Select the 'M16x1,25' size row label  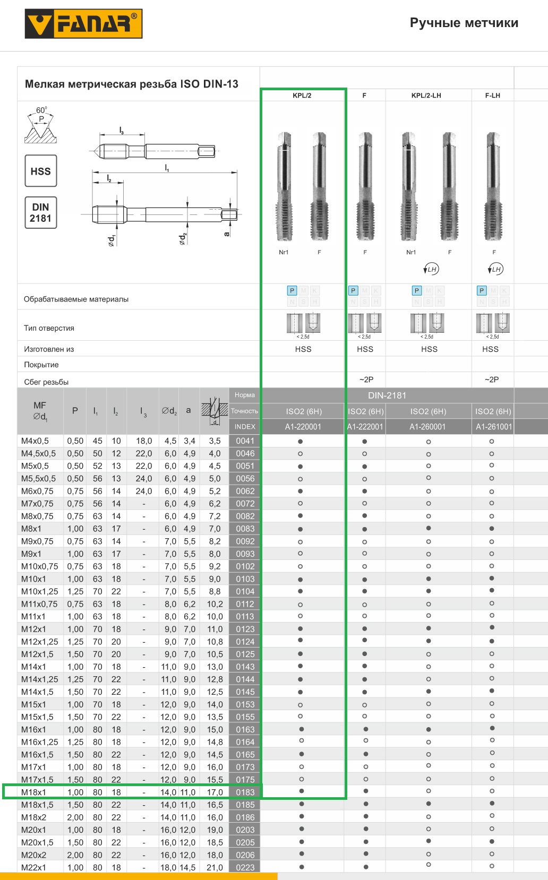40,742
